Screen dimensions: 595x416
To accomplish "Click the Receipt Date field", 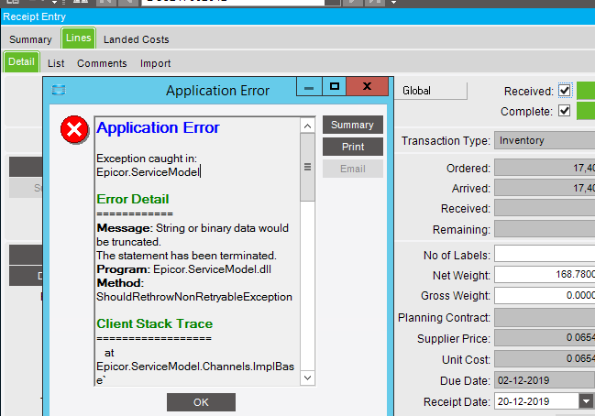I will [x=536, y=401].
